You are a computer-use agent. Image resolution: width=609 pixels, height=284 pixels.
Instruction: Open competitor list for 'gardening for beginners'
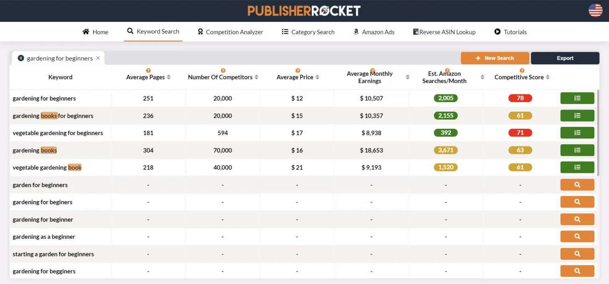(x=577, y=98)
